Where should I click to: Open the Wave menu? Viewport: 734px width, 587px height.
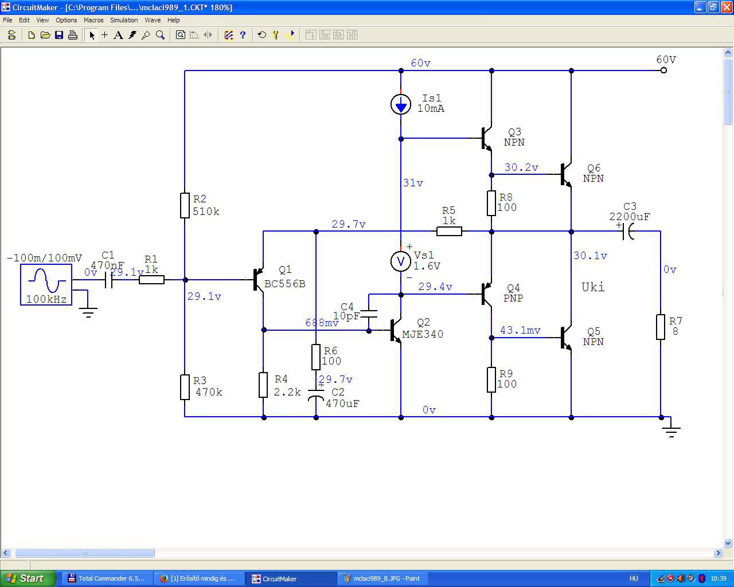(153, 20)
